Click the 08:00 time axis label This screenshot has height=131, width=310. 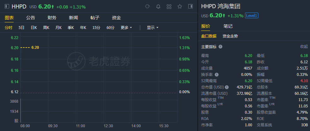tap(25, 126)
